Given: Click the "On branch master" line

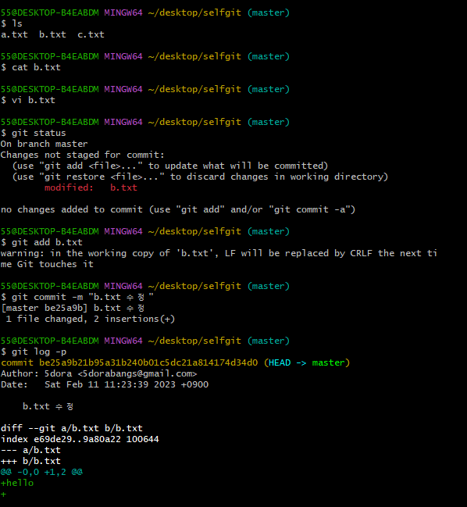Looking at the screenshot, I should click(45, 144).
